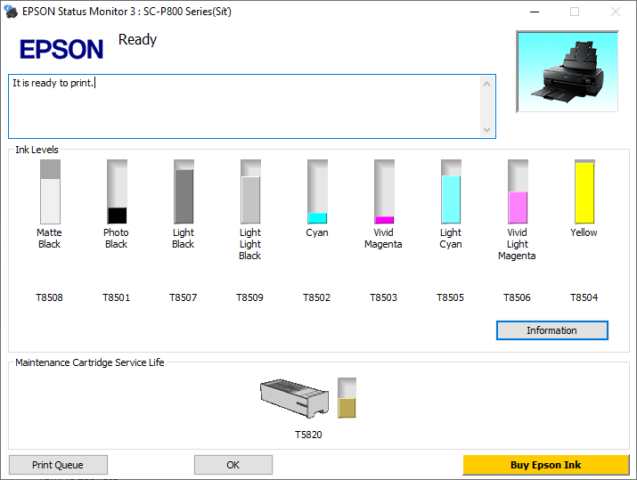Select the Cyan ink level indicator
Screen dimensions: 637x480
point(317,191)
